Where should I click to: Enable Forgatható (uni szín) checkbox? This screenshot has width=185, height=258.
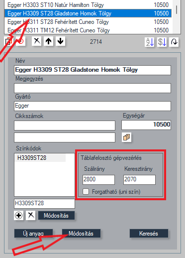pyautogui.click(x=86, y=192)
